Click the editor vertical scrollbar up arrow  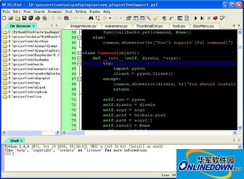pos(240,32)
